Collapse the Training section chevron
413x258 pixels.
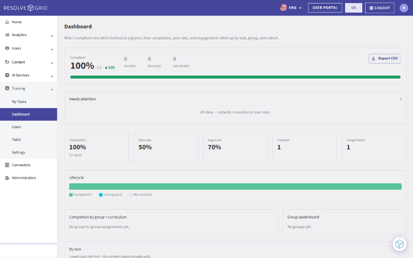52,89
